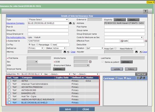Tick the Need Referral checkbox
155x112 pixels.
[x=135, y=48]
